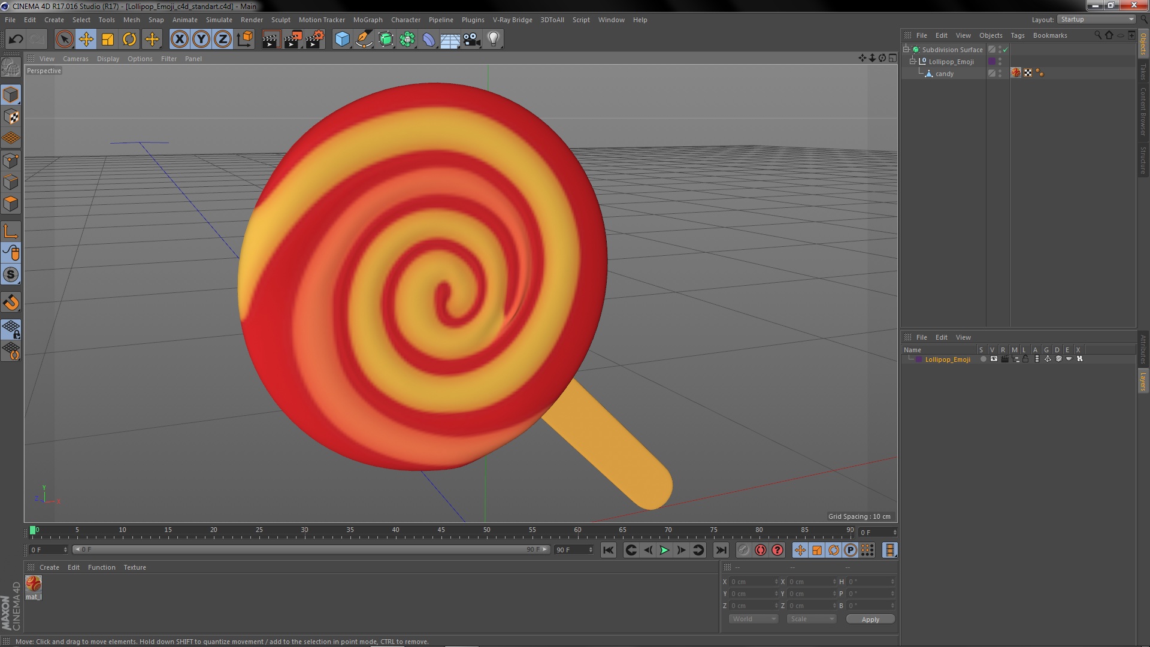Switch to Model mode in left sidebar
This screenshot has height=647, width=1150.
pyautogui.click(x=11, y=95)
